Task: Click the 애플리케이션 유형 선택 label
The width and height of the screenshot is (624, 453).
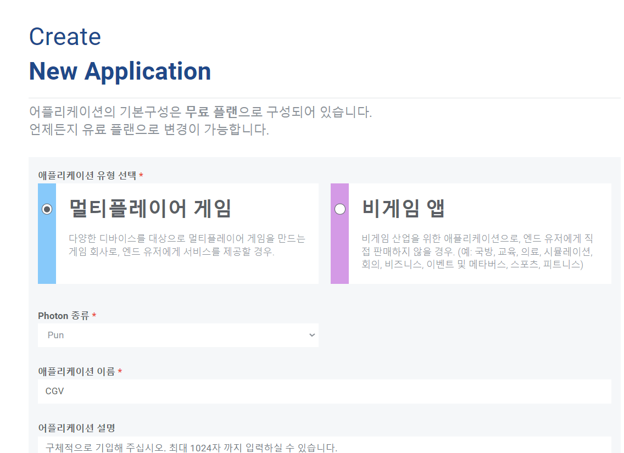Action: coord(87,175)
